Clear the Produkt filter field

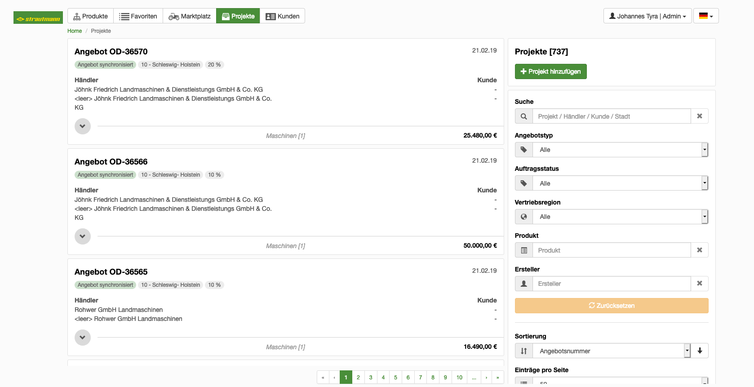click(x=700, y=250)
